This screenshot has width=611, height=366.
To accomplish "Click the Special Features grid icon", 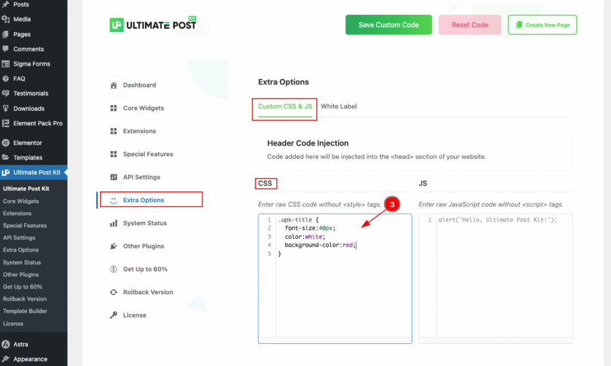I will tap(113, 154).
